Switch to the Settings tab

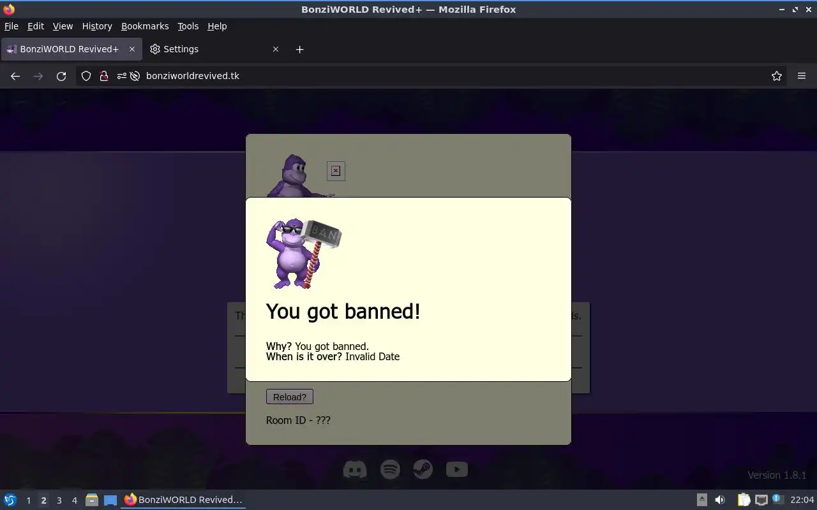pyautogui.click(x=214, y=49)
